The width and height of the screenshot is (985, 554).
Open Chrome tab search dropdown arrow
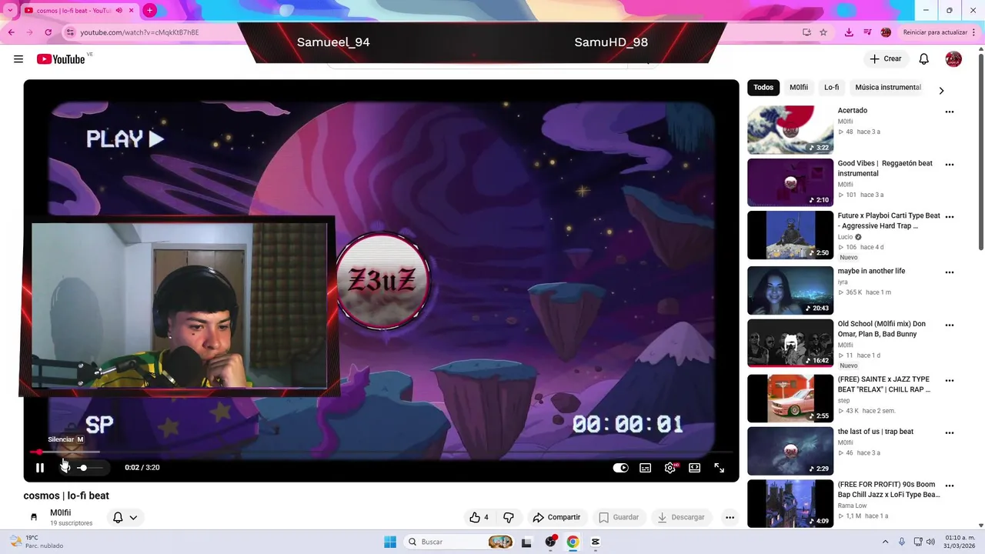(x=10, y=11)
